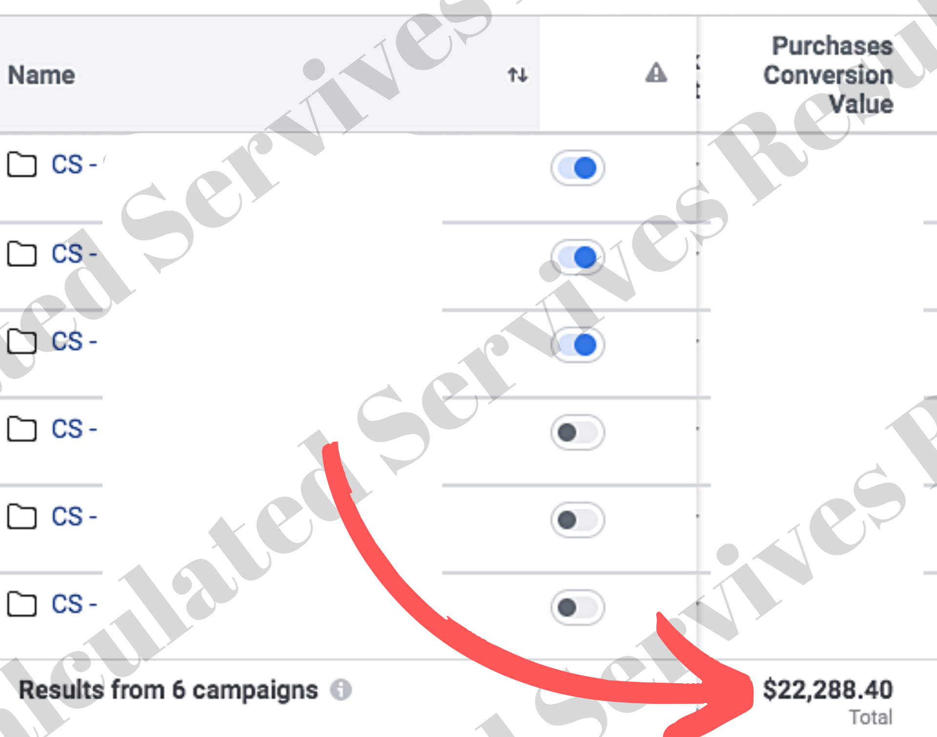Click the info icon beside Results from 6 campaigns

[341, 690]
